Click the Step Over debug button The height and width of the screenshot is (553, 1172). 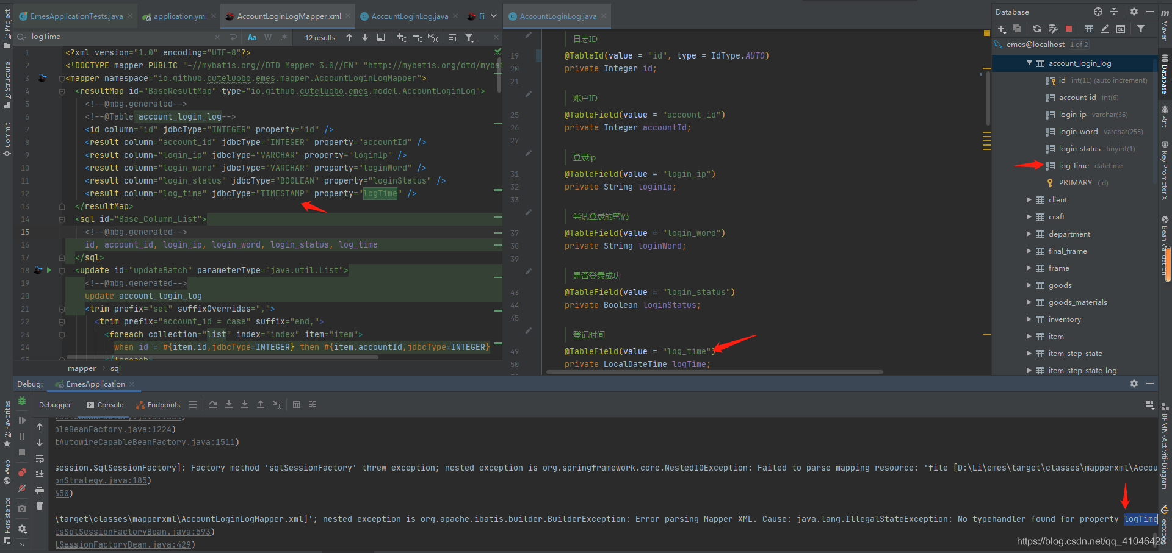(213, 404)
